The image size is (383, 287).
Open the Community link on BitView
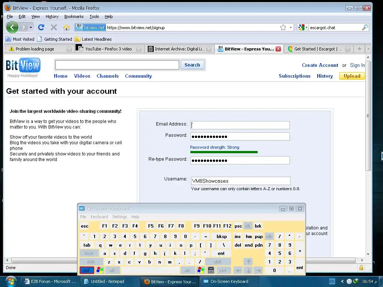(x=138, y=76)
